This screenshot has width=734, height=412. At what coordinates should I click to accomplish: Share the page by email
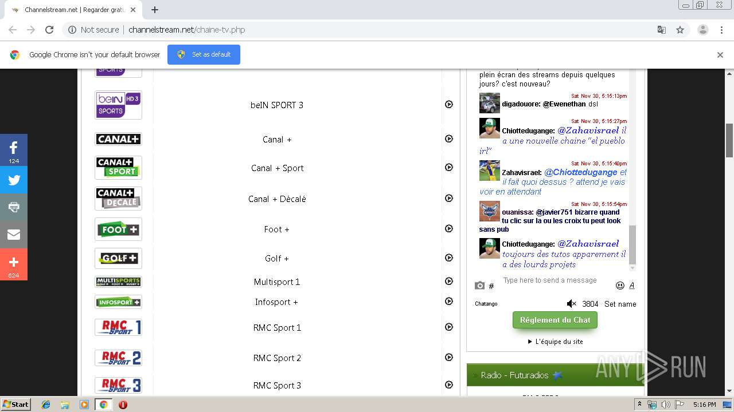14,235
